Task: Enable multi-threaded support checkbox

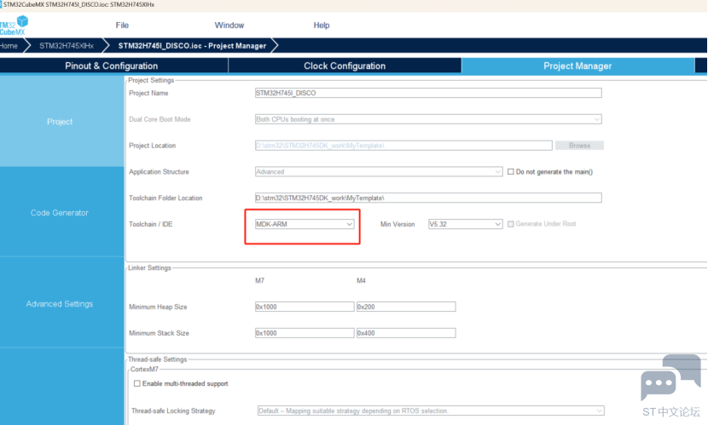Action: (x=136, y=383)
